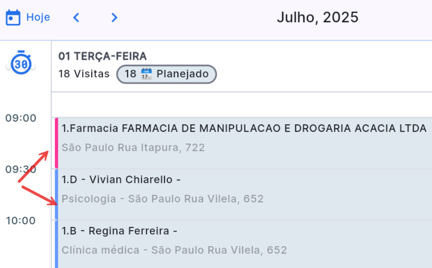
Task: Toggle the 18 Planejado filter chip
Action: point(167,74)
